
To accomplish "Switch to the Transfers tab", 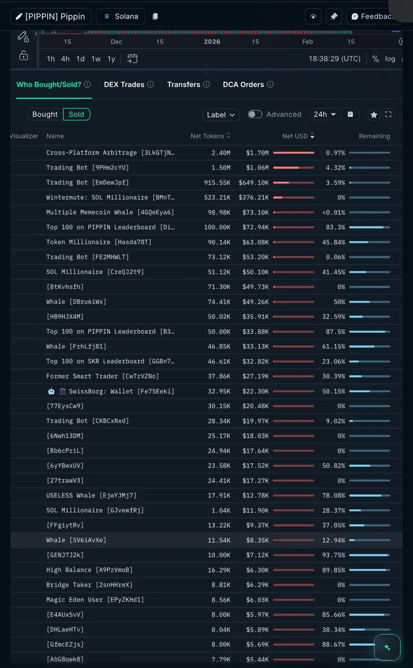I will (184, 84).
